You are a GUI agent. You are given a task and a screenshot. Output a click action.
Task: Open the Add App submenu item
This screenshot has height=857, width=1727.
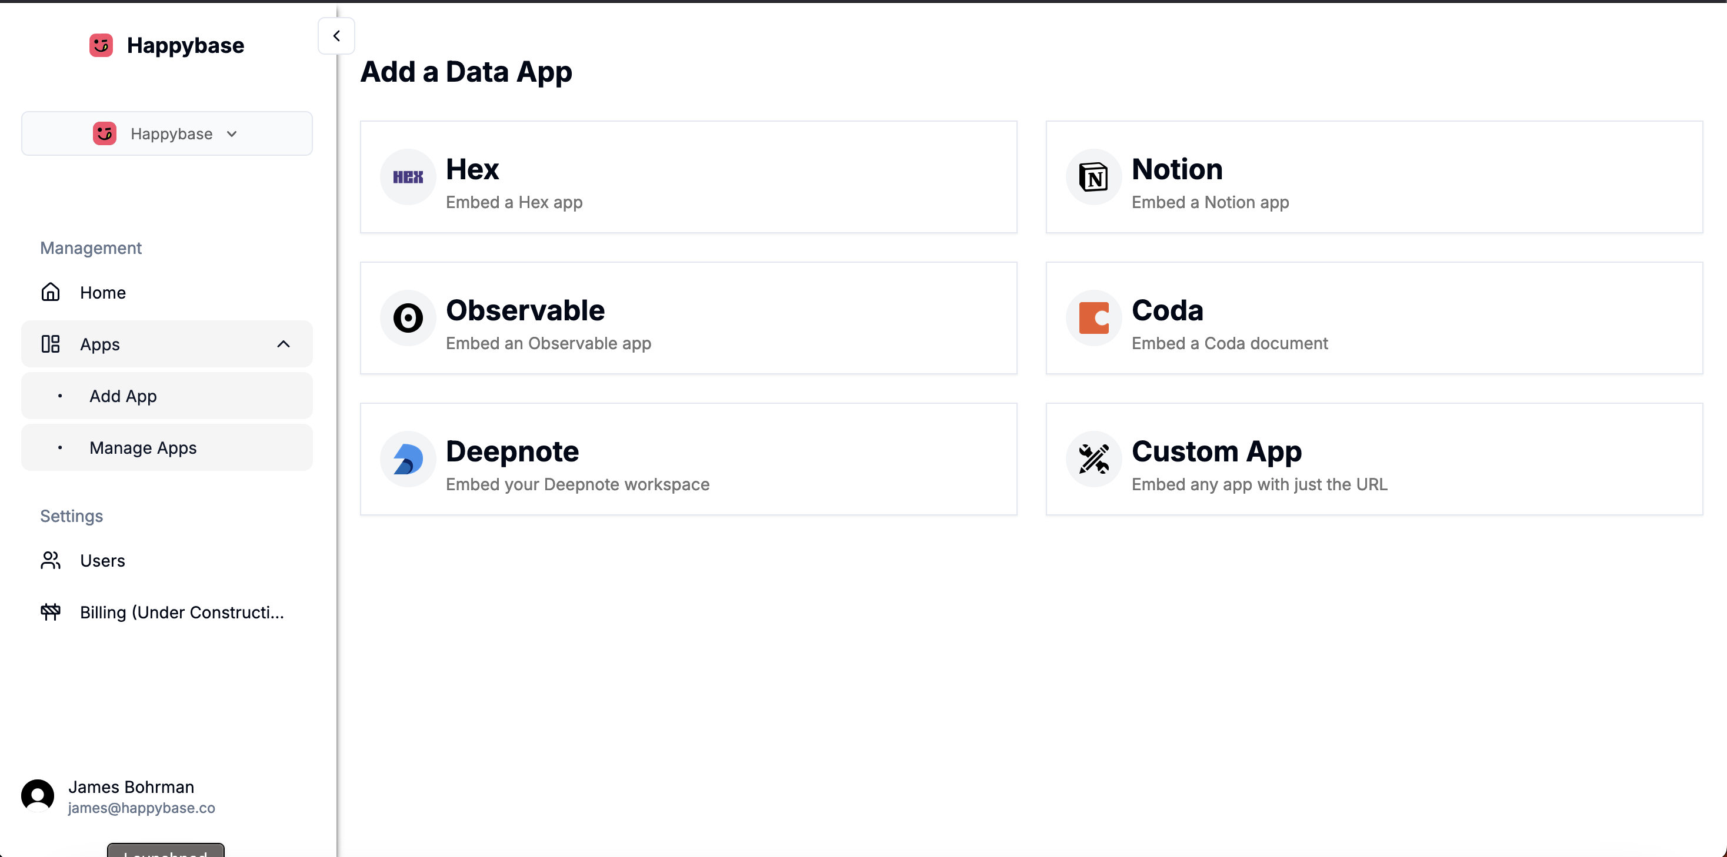tap(167, 396)
